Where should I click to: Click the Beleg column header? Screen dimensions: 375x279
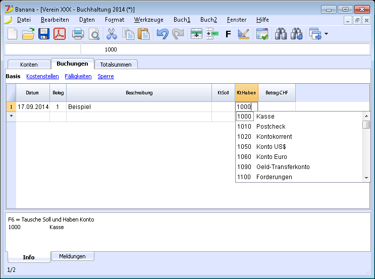coord(58,93)
